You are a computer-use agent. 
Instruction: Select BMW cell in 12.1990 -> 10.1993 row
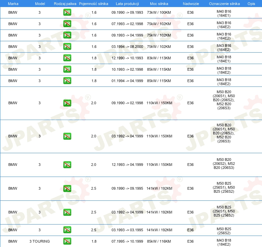tap(13, 58)
